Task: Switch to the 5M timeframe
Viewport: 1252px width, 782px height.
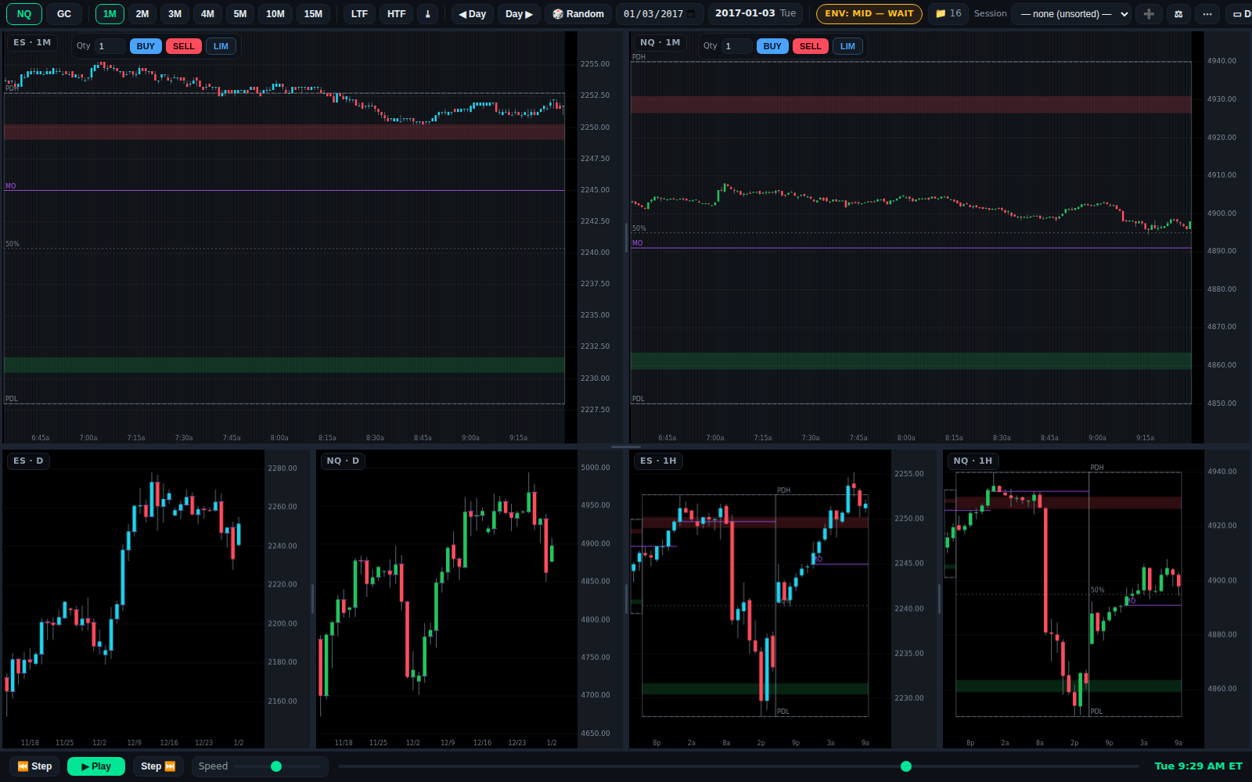Action: [x=240, y=14]
